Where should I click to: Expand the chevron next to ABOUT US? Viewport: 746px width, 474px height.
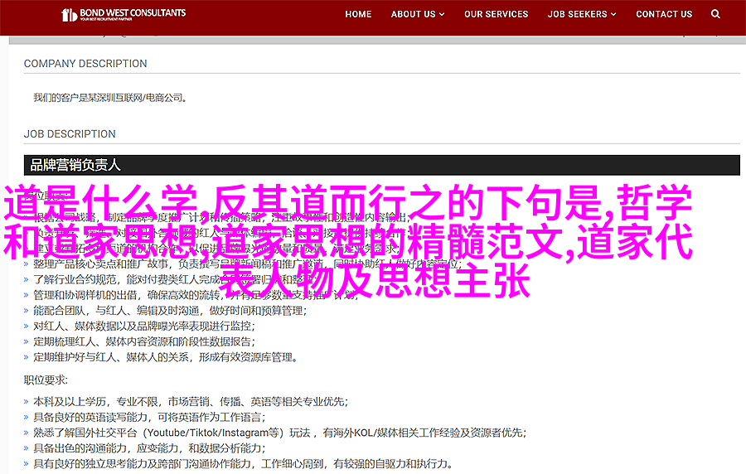442,14
